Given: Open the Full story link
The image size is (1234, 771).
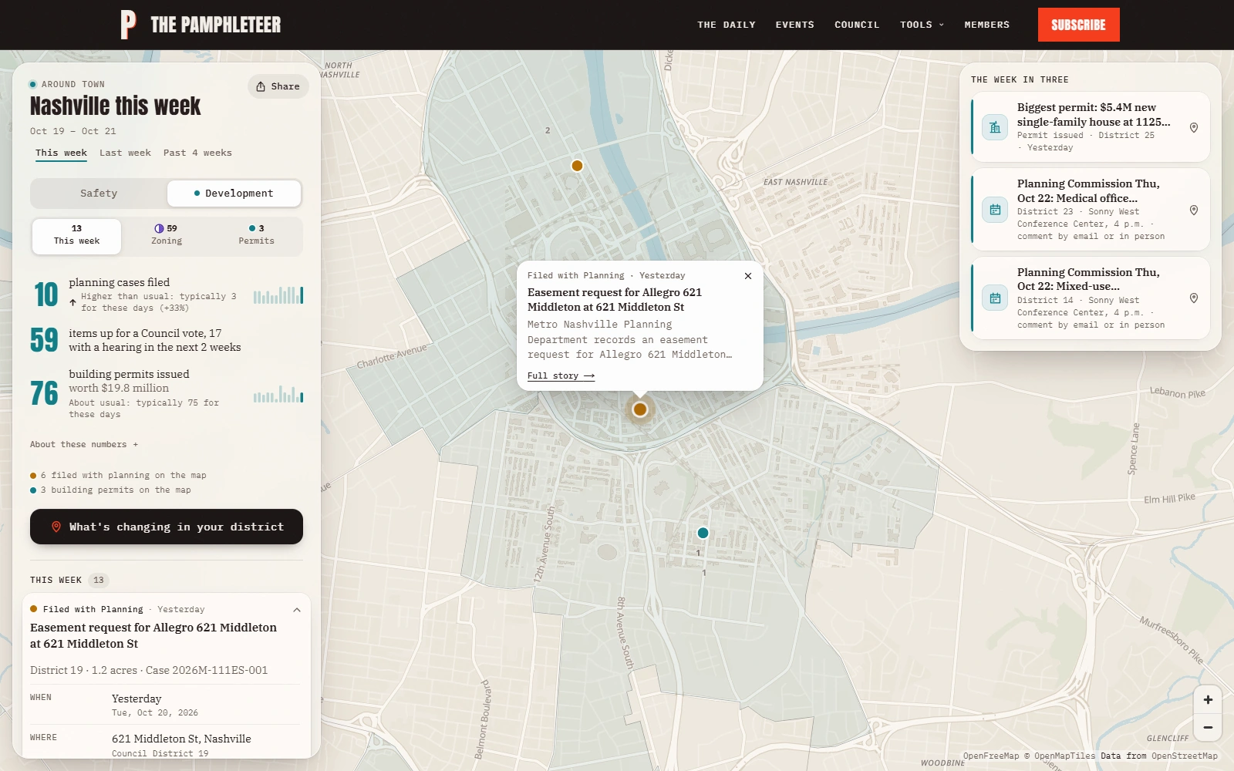Looking at the screenshot, I should point(561,376).
